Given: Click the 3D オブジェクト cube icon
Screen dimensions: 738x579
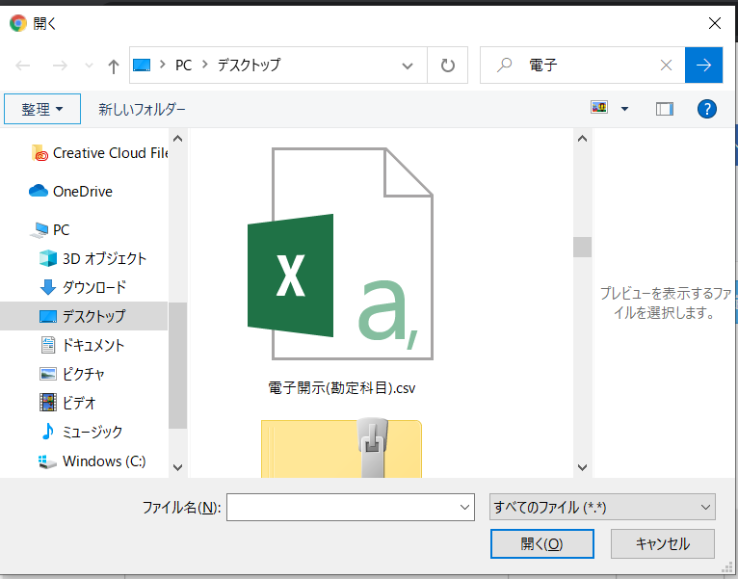Looking at the screenshot, I should (48, 258).
